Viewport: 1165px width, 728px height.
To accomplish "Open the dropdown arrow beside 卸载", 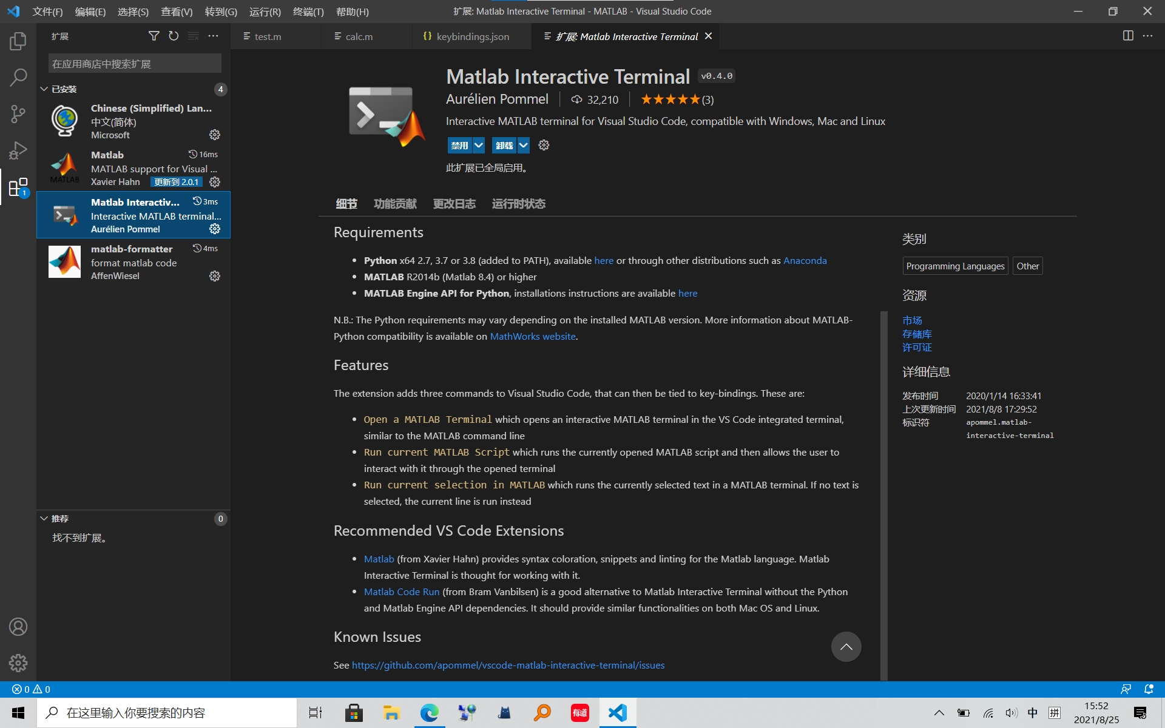I will coord(524,146).
